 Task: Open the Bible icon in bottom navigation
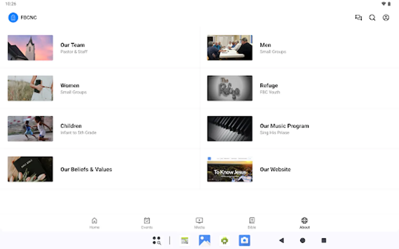[x=252, y=223]
